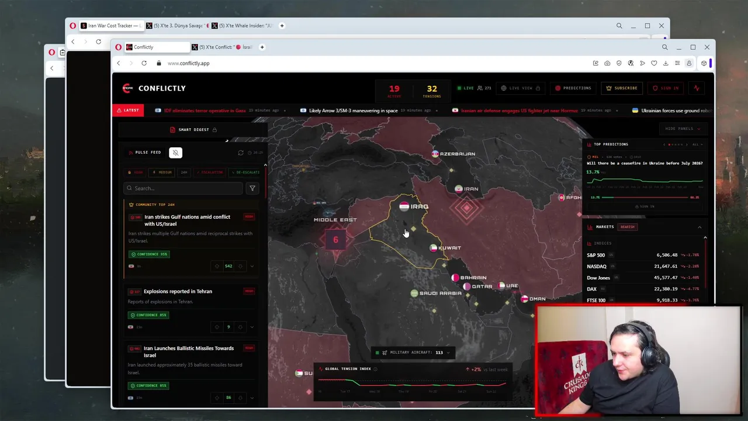Click the Global Tension Index chart line
This screenshot has width=748, height=421.
click(413, 384)
